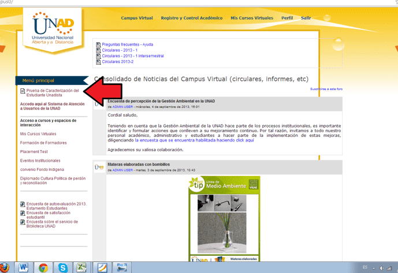
Task: Open Encuesta de satisfacción estudiantil link
Action: (48, 215)
